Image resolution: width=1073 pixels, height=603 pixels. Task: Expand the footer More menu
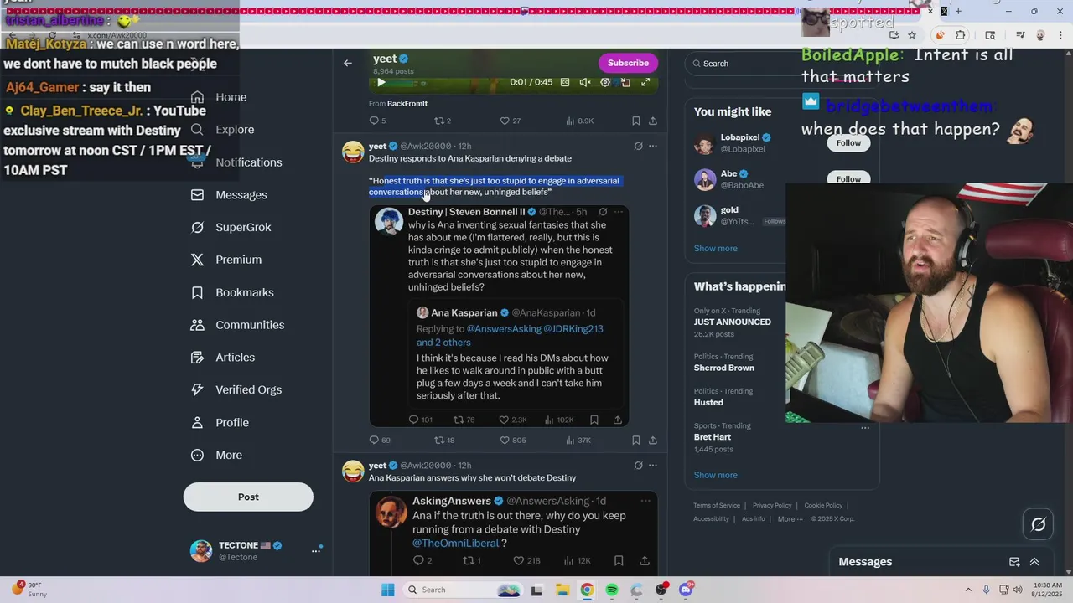(x=790, y=519)
